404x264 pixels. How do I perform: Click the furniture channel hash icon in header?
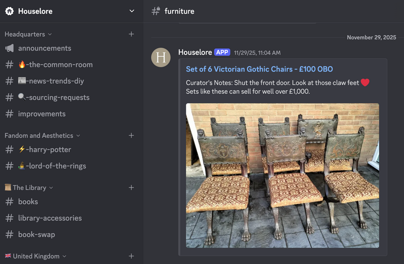coord(156,11)
